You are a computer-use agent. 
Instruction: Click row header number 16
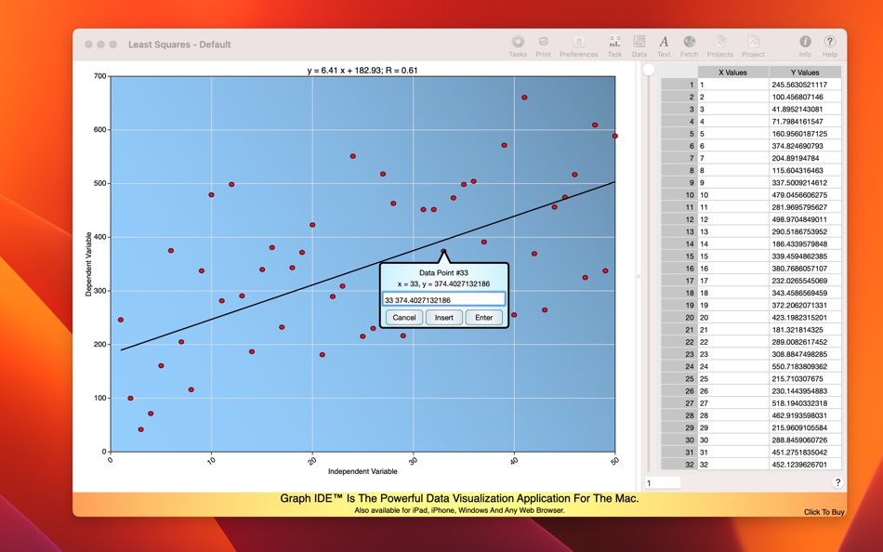click(x=679, y=269)
